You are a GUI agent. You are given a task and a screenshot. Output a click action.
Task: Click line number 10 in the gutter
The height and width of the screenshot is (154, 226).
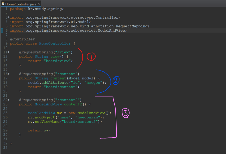point(5,48)
